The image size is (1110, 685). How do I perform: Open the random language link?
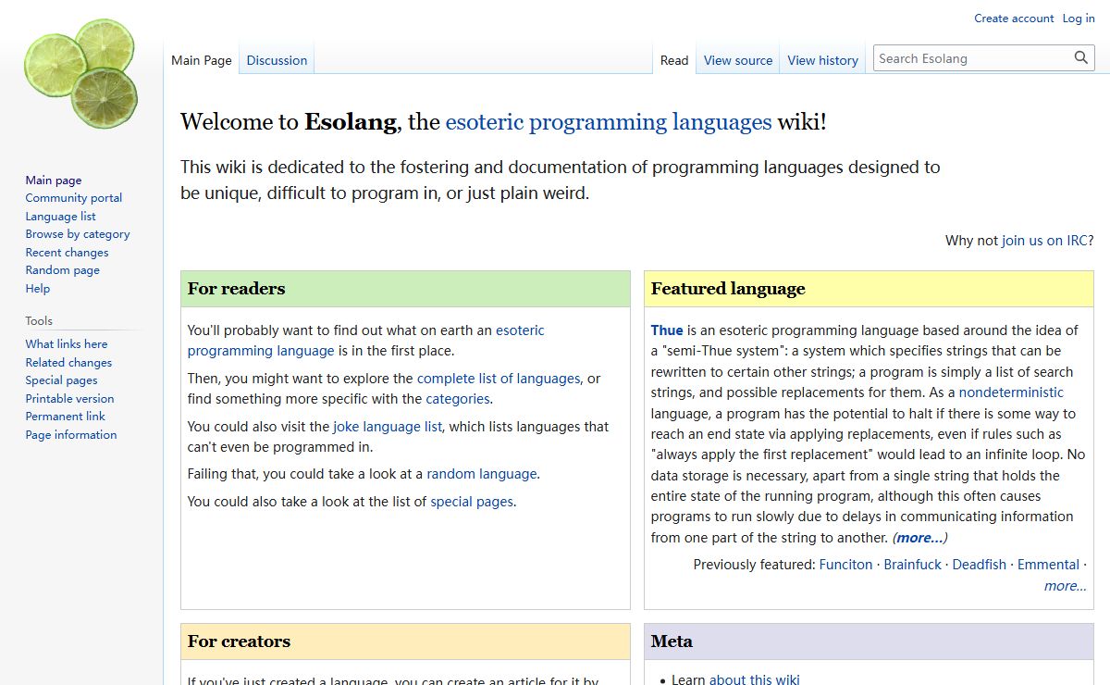481,474
